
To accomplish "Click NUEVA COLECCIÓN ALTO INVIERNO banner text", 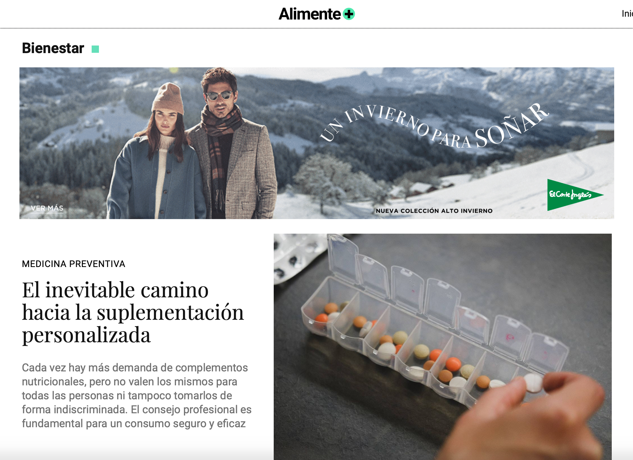I will click(434, 211).
